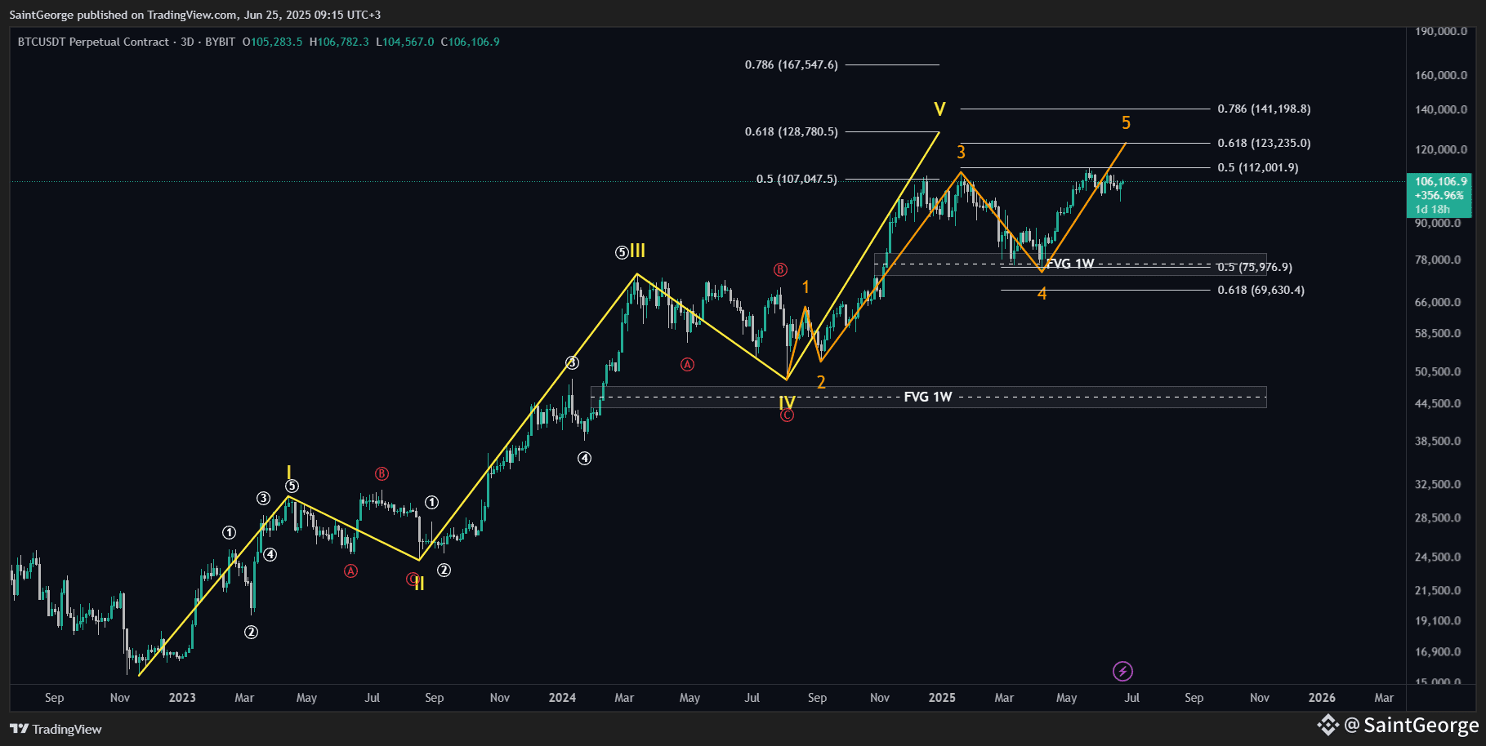Viewport: 1486px width, 746px height.
Task: Click 190,000.0 on the price axis
Action: click(1441, 31)
